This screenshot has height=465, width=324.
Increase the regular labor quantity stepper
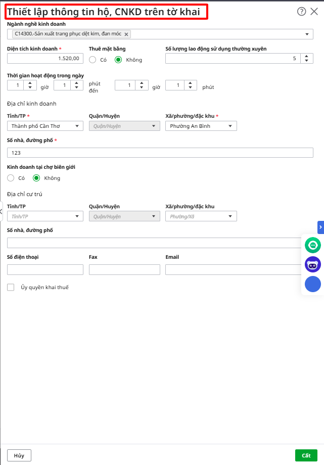pos(306,56)
